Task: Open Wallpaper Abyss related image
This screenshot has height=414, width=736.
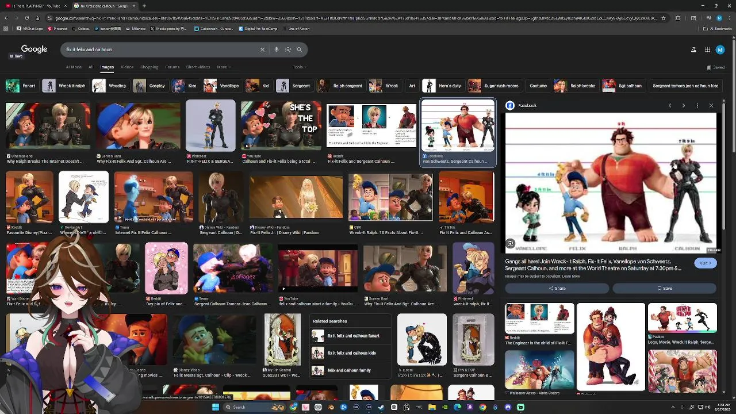Action: point(539,370)
